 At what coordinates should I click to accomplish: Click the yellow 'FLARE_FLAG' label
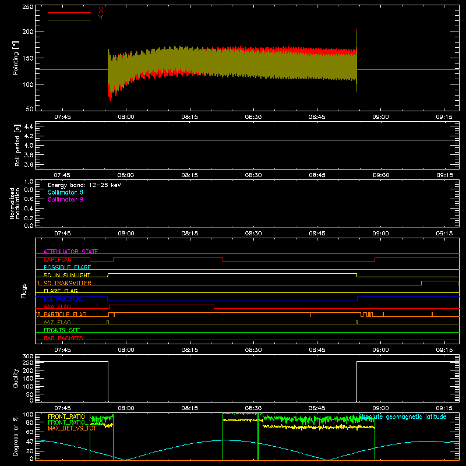click(61, 291)
